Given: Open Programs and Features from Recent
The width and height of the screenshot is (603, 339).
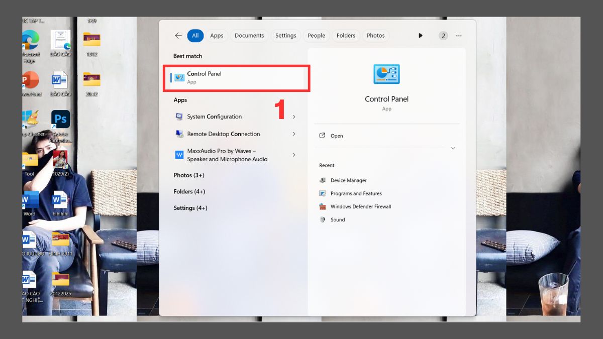Looking at the screenshot, I should click(x=351, y=193).
